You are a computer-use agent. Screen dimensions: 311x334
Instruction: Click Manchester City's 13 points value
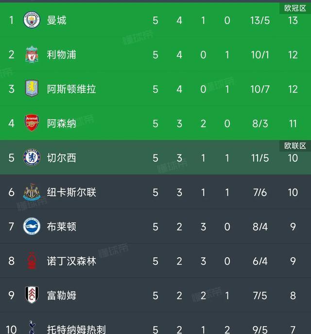coord(293,20)
